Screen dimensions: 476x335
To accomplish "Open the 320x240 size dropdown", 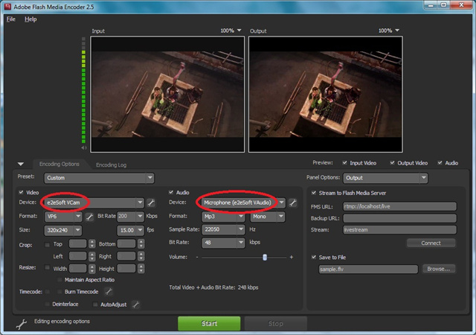I will tap(63, 230).
